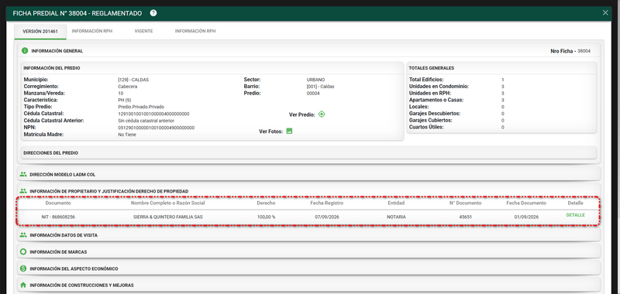
Task: Click the Información del Predio heading
Action: [x=52, y=68]
